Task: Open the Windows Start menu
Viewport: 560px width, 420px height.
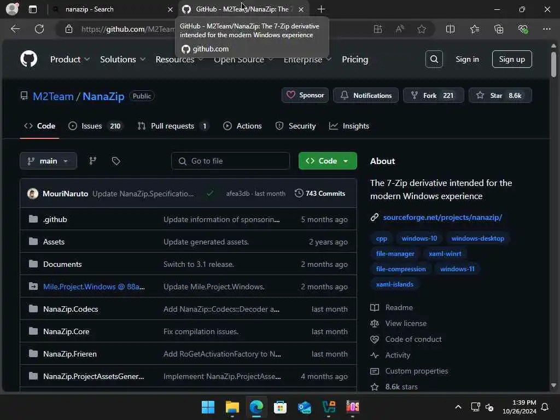Action: 208,407
